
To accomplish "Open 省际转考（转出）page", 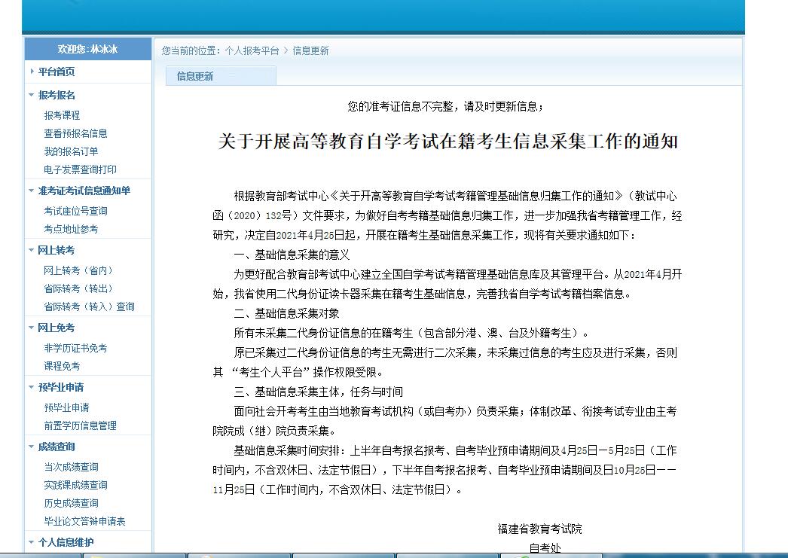I will [x=80, y=288].
